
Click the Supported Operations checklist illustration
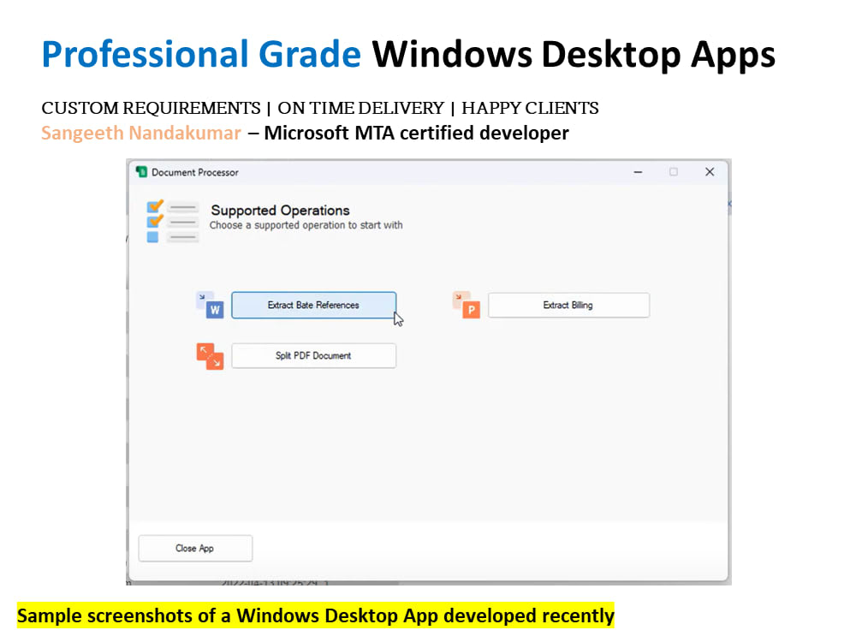171,220
